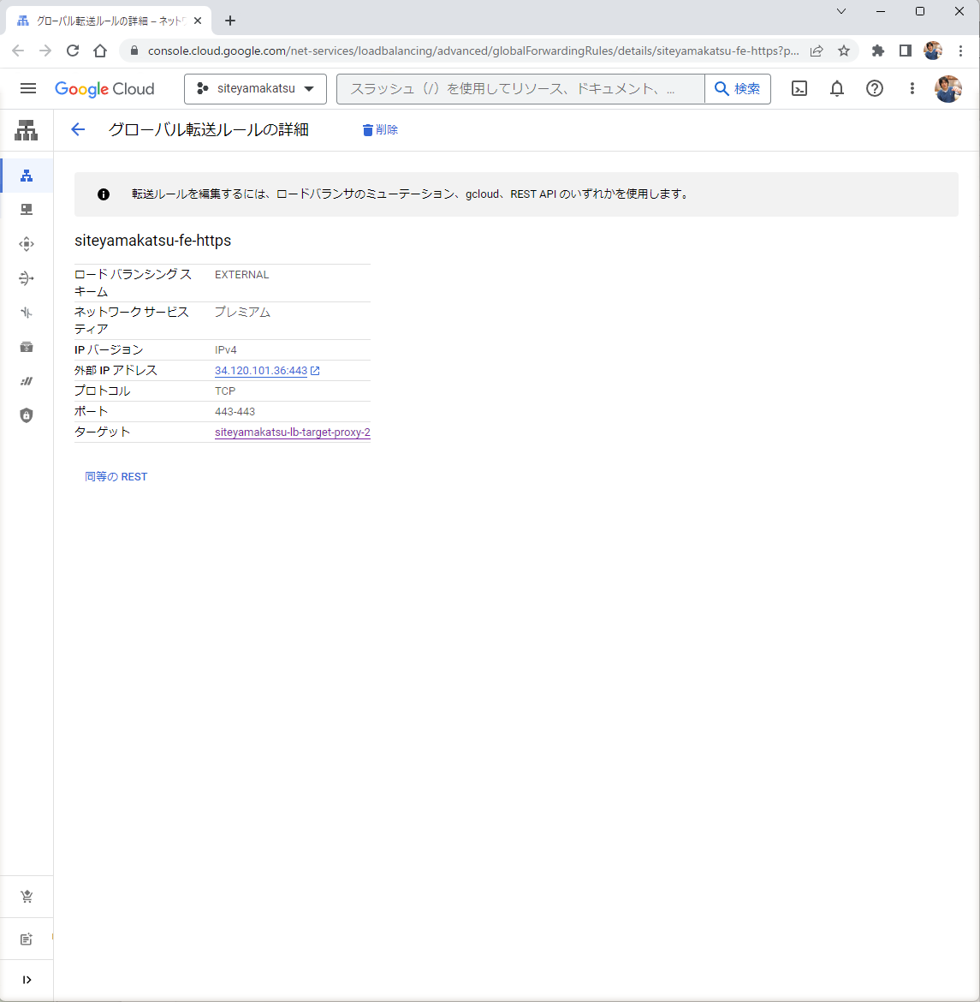The image size is (980, 1002).
Task: Go back using the blue arrow
Action: point(78,129)
